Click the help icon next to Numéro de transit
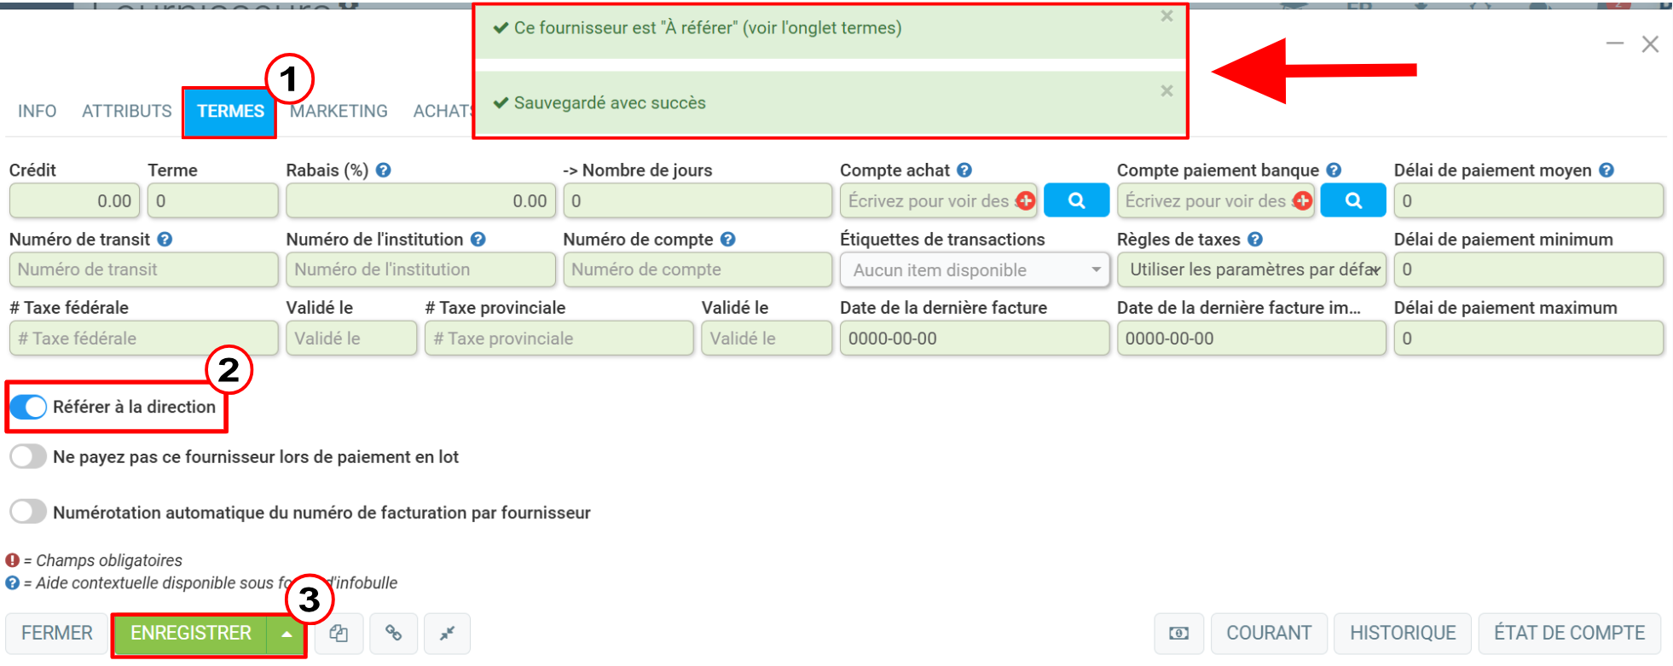 pyautogui.click(x=165, y=240)
